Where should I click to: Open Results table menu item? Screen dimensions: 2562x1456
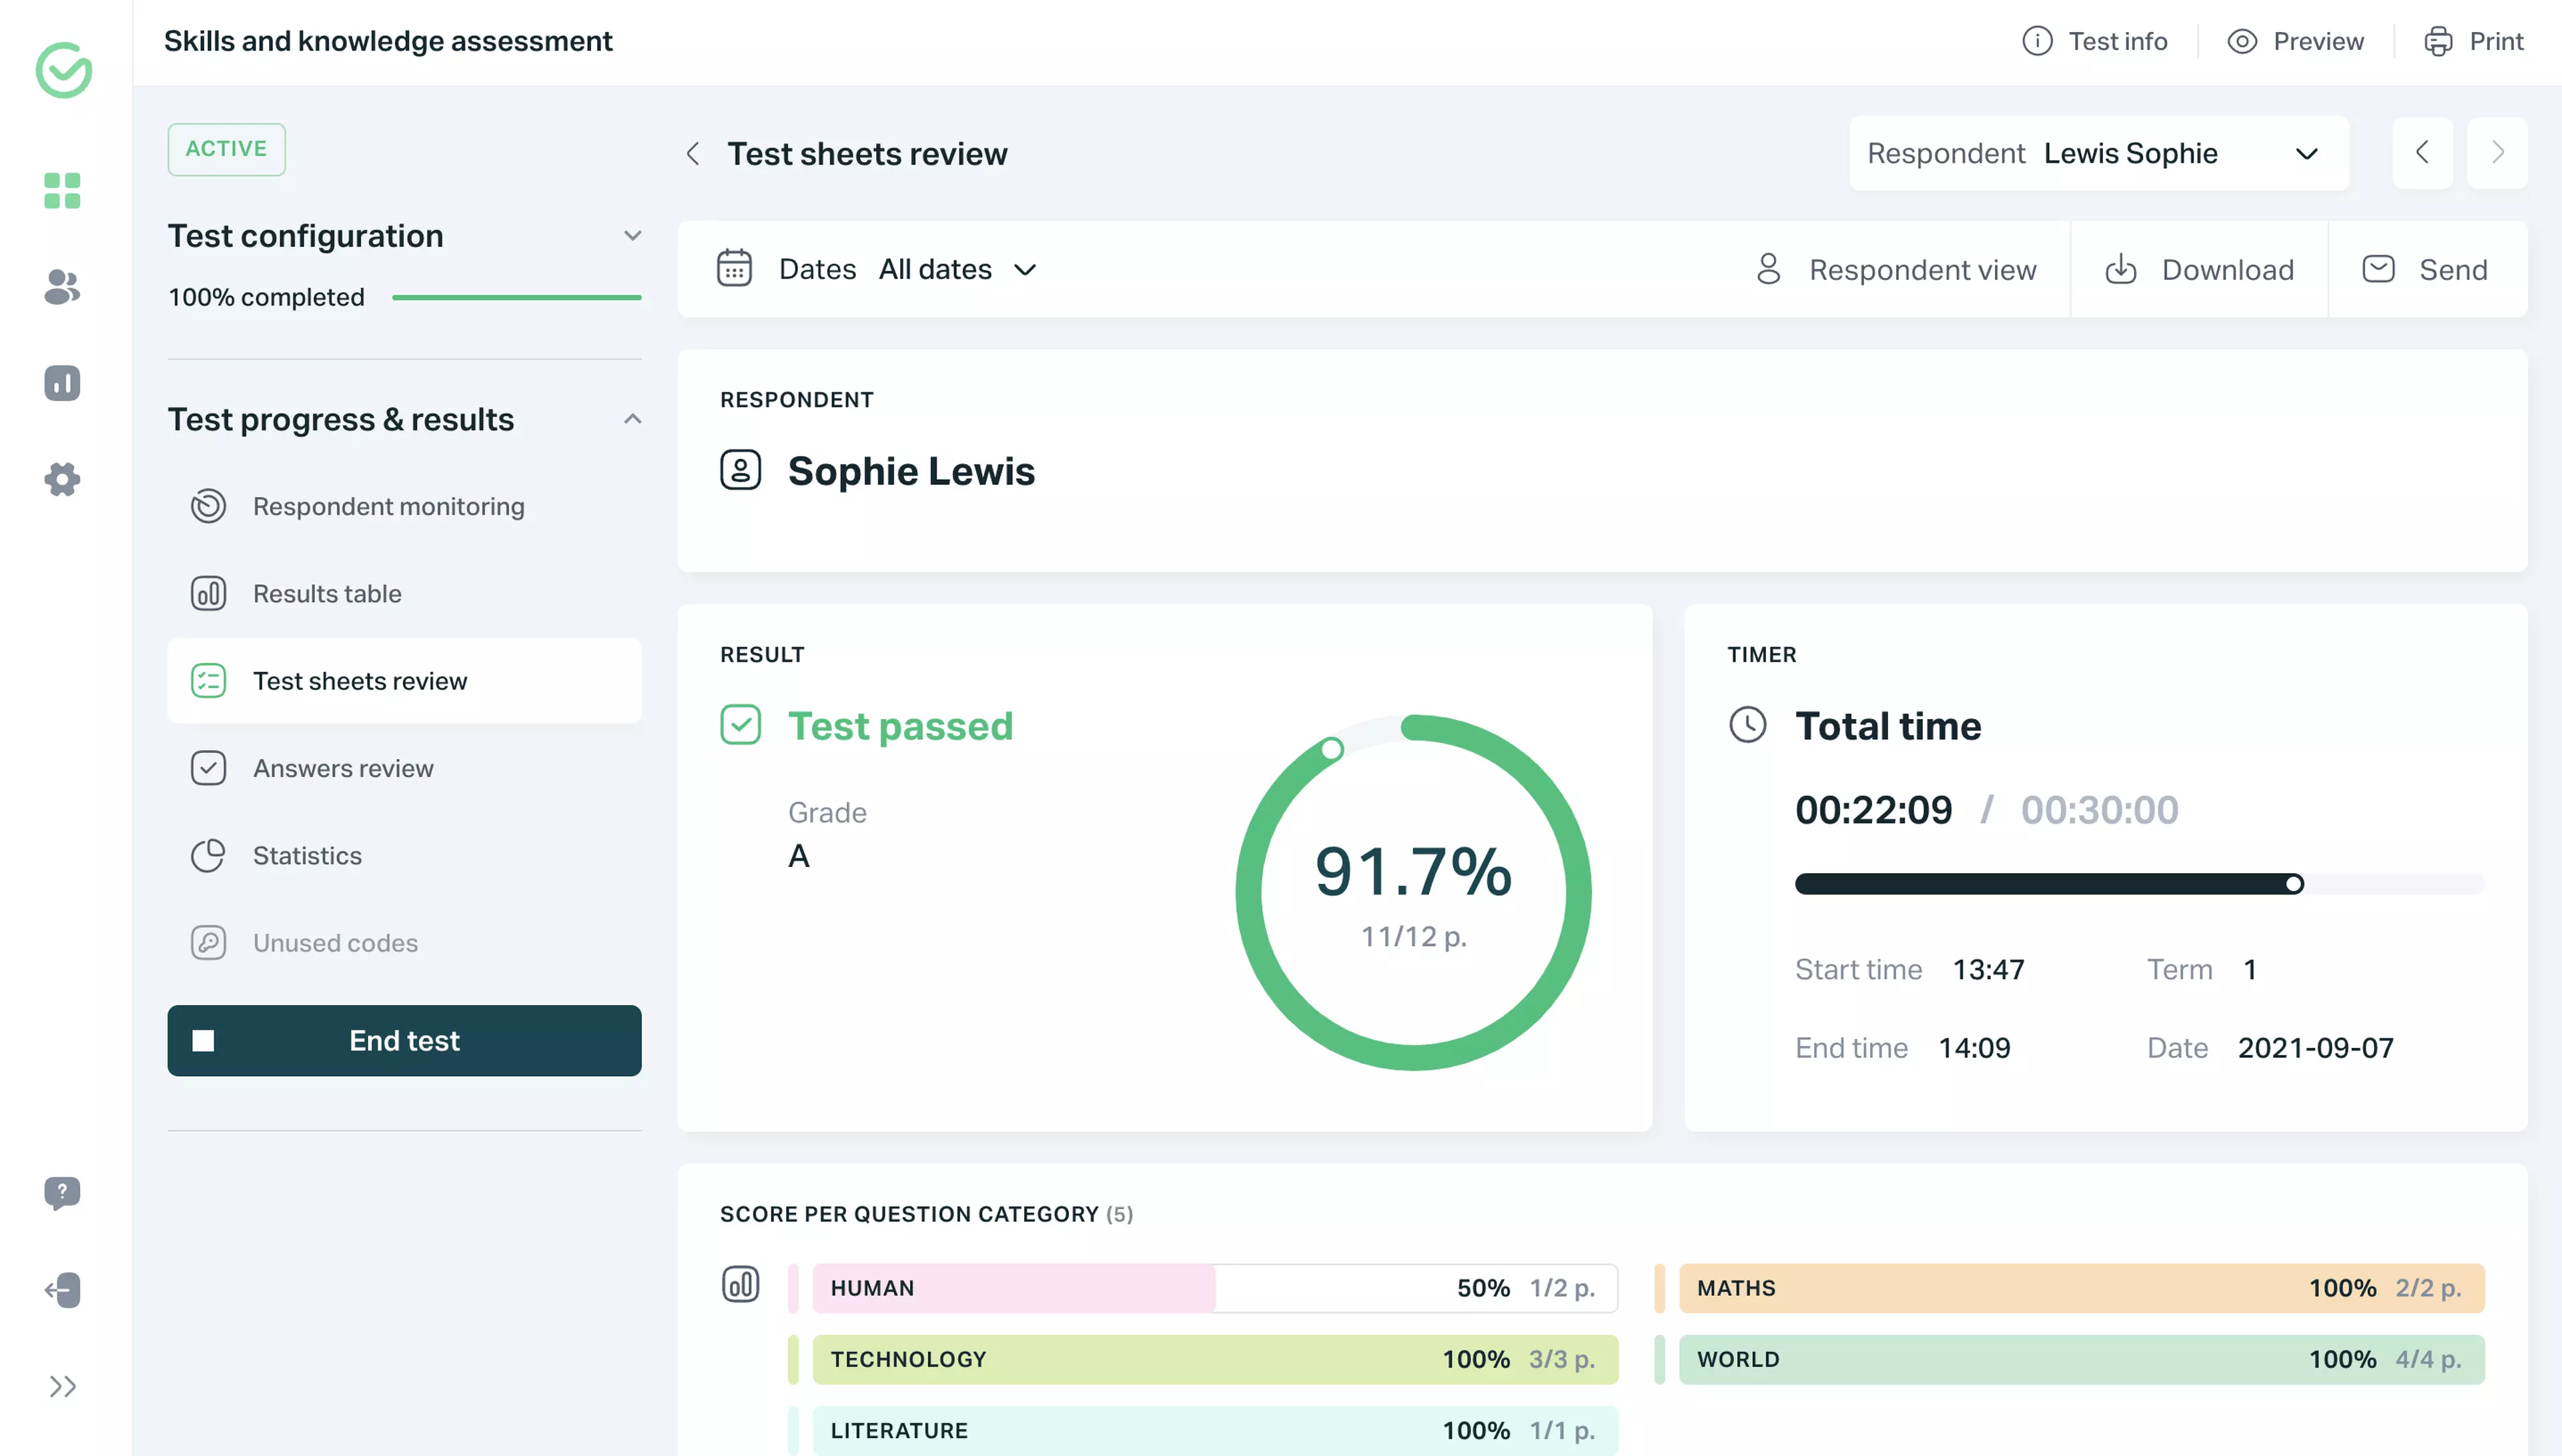404,594
